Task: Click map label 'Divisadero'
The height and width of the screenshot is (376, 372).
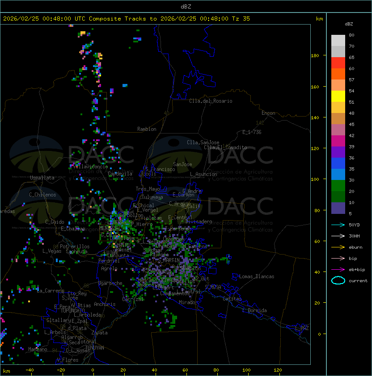Action: [199, 221]
